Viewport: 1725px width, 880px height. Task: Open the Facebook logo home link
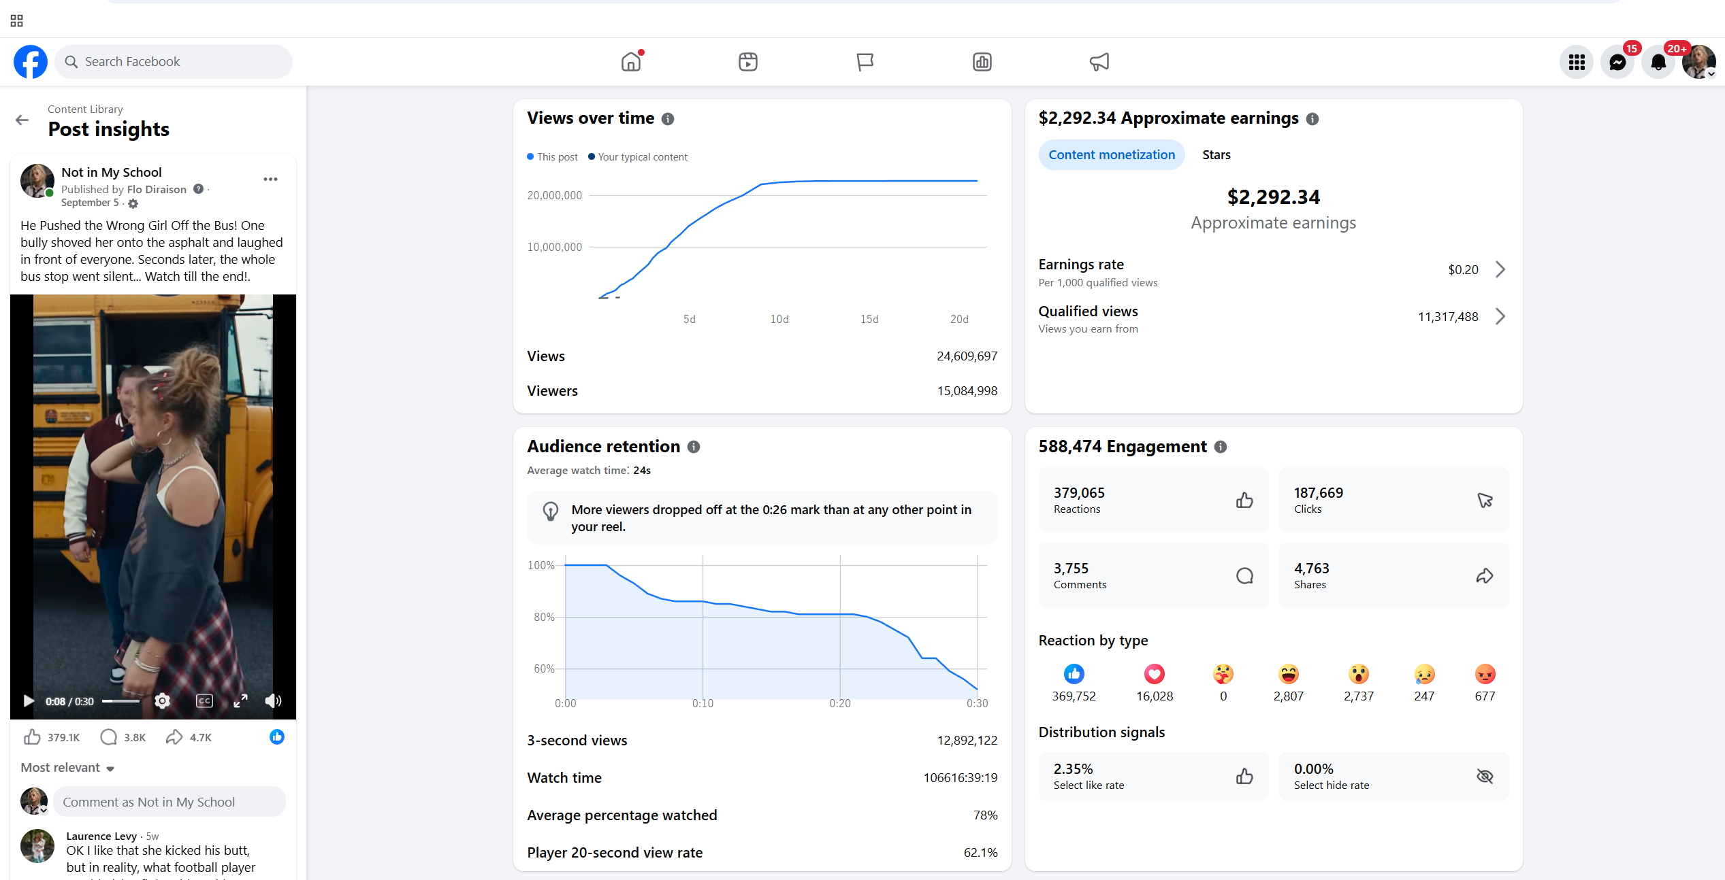pyautogui.click(x=31, y=62)
